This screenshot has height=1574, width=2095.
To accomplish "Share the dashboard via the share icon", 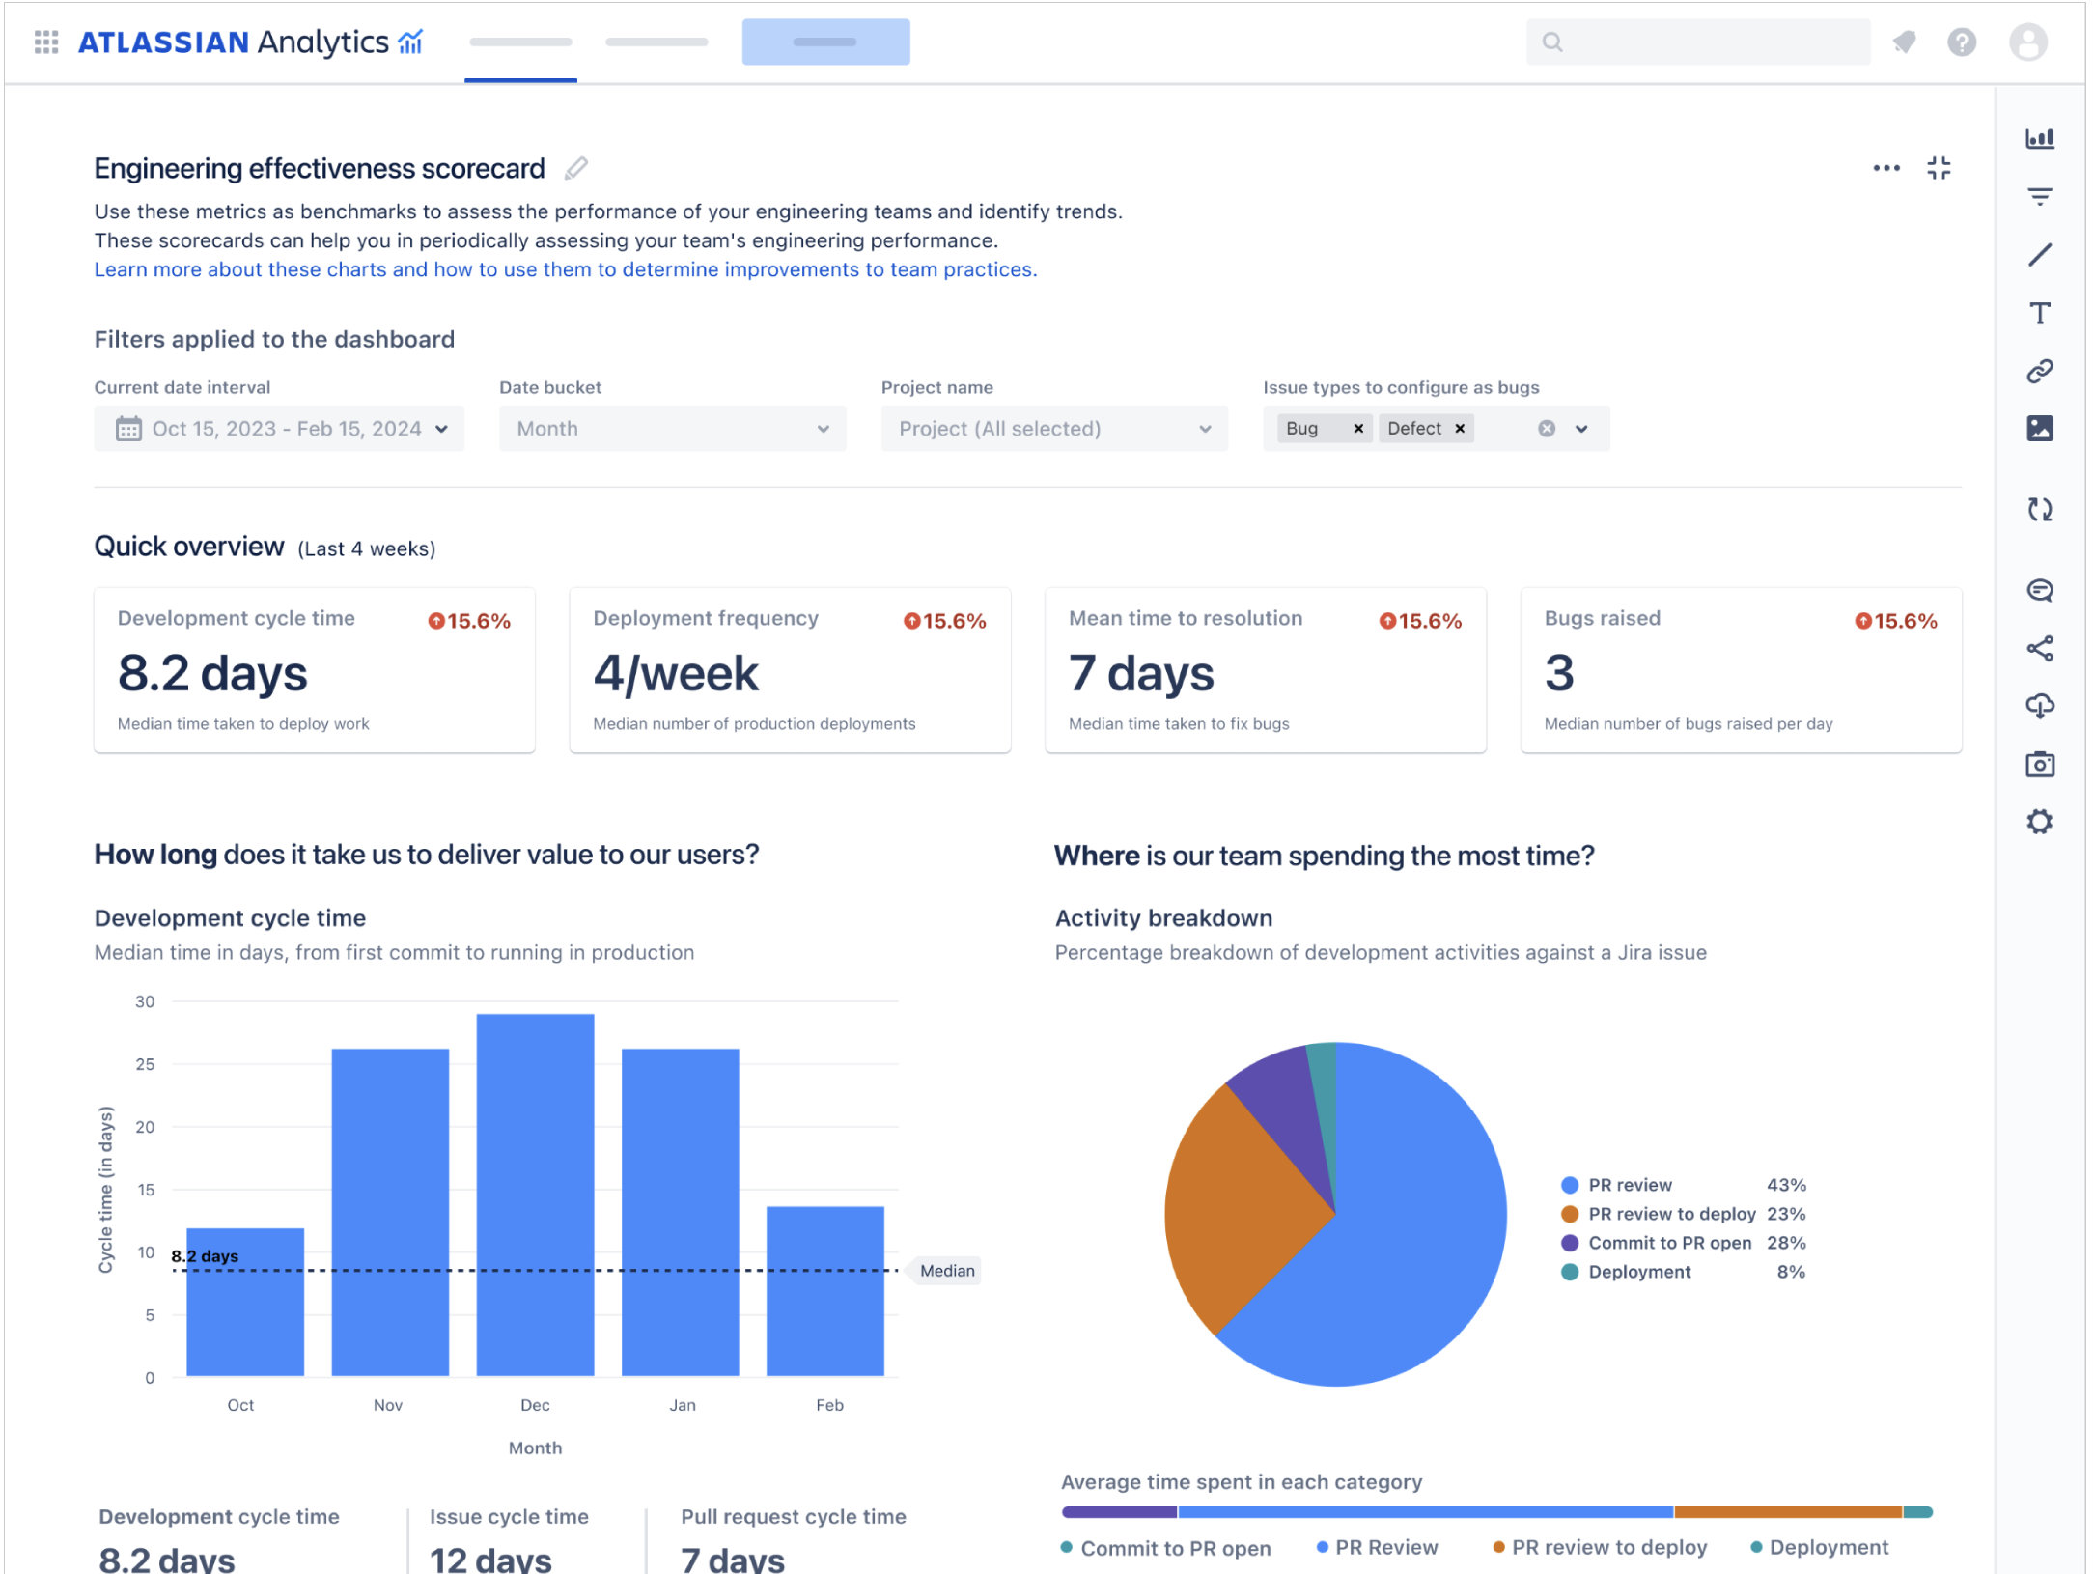I will pyautogui.click(x=2041, y=649).
